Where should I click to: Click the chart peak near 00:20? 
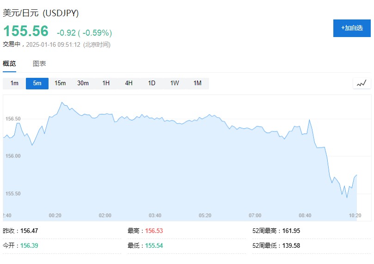[62, 102]
